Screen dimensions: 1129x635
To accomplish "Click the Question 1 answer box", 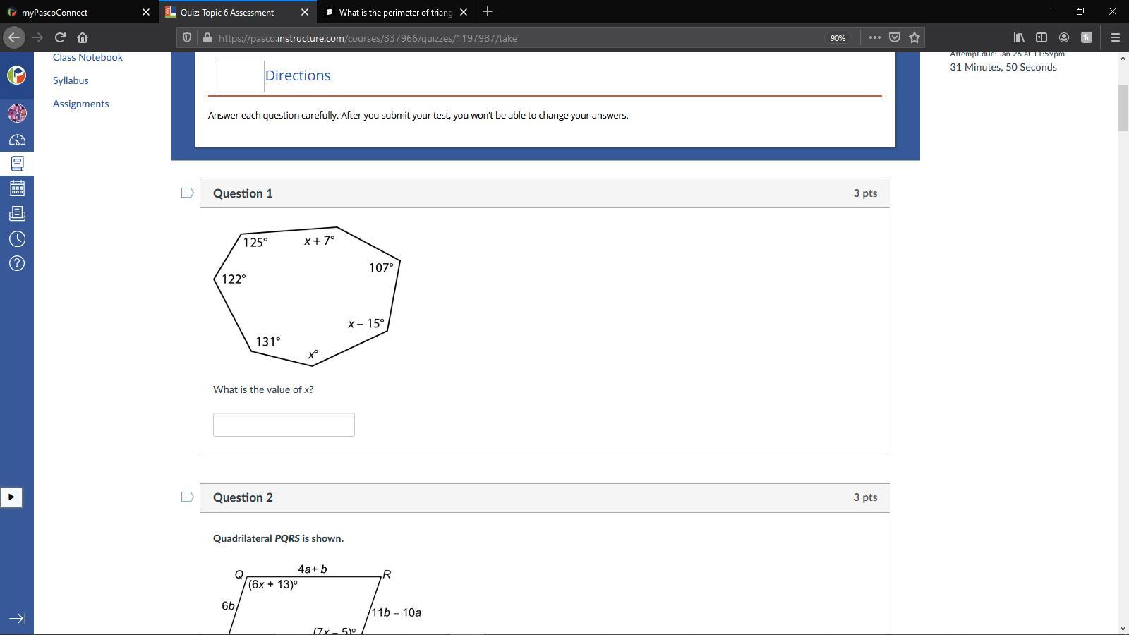I will 284,425.
